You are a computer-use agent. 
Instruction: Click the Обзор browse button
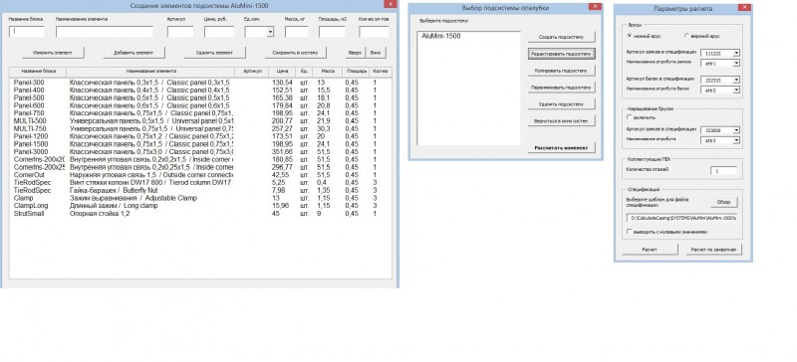click(x=723, y=202)
